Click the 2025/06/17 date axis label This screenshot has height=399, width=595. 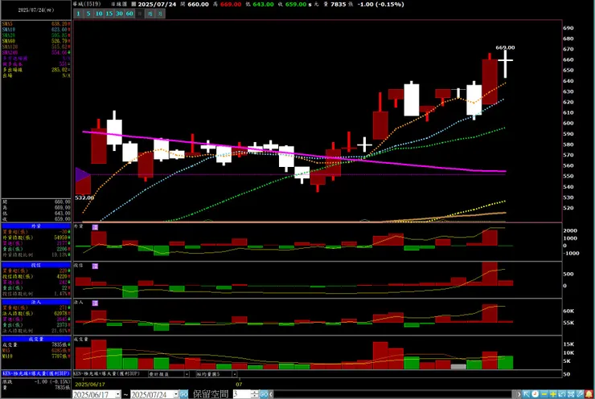pos(90,385)
